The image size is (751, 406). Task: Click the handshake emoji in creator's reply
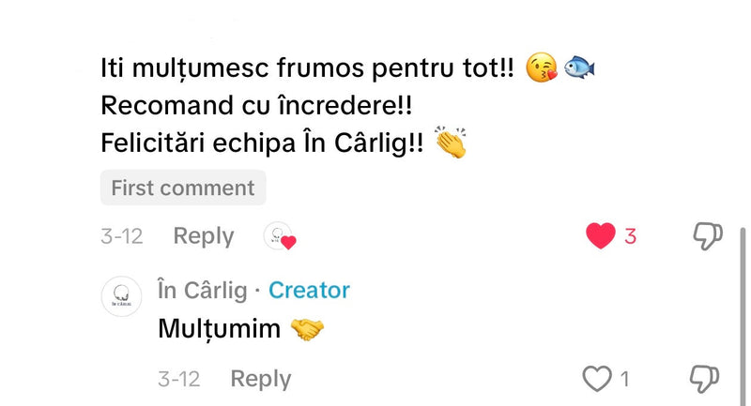click(x=308, y=329)
